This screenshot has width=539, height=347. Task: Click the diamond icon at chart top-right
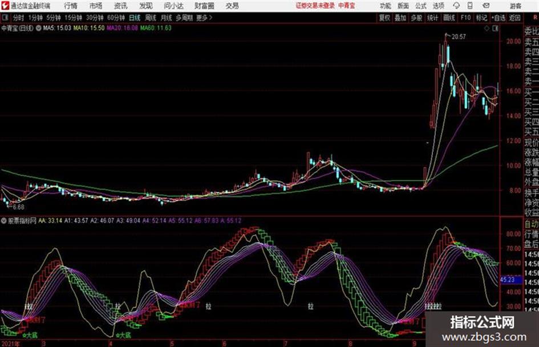(487, 28)
